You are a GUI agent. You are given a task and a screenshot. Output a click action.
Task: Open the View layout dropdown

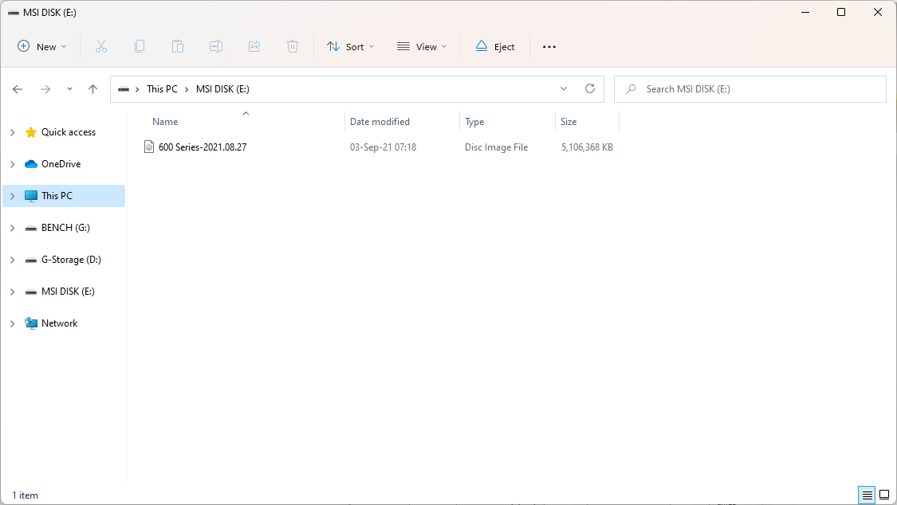[x=422, y=47]
